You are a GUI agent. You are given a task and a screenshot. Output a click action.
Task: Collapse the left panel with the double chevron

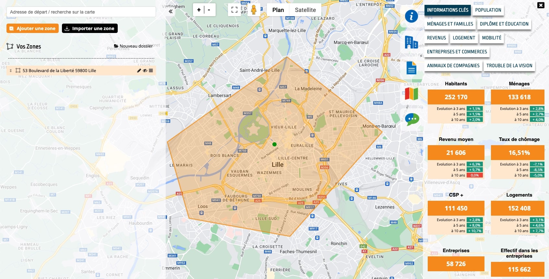[171, 11]
